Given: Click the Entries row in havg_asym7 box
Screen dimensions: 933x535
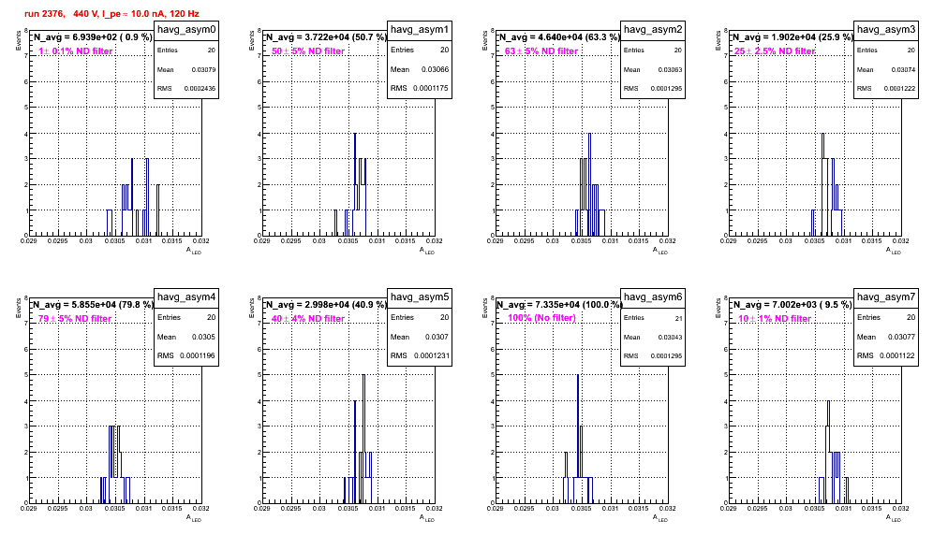Looking at the screenshot, I should coord(886,317).
